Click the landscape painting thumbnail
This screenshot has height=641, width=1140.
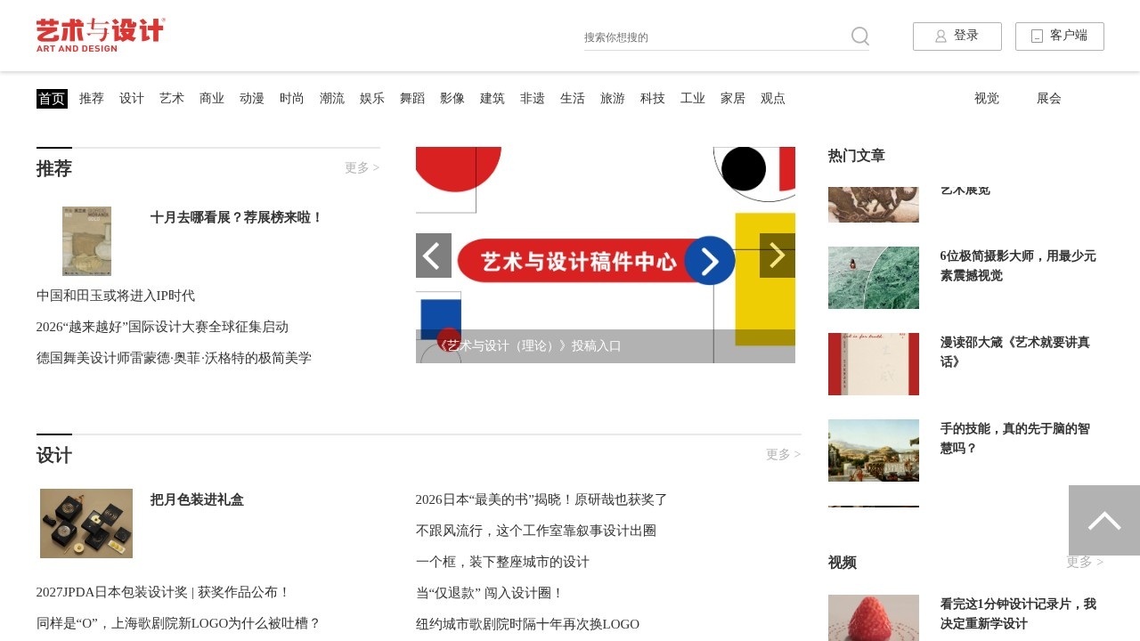pyautogui.click(x=874, y=450)
